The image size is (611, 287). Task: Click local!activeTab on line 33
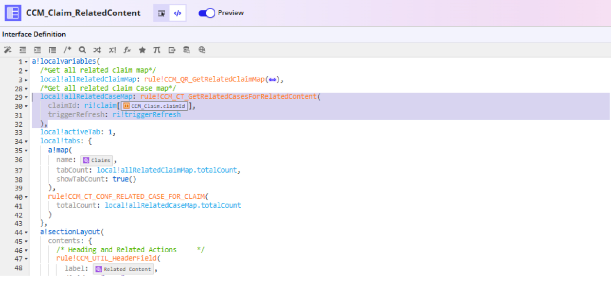tap(70, 132)
